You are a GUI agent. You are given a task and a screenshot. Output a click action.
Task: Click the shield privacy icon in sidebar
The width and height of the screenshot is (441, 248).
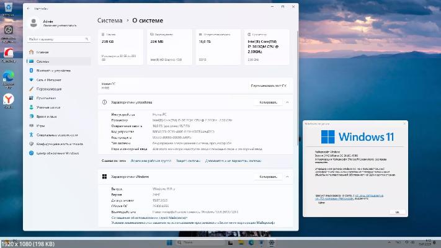click(31, 144)
